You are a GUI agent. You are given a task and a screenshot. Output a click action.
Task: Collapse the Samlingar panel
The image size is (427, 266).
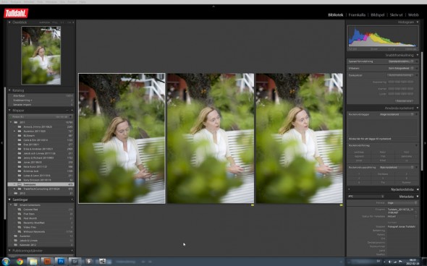(x=9, y=199)
